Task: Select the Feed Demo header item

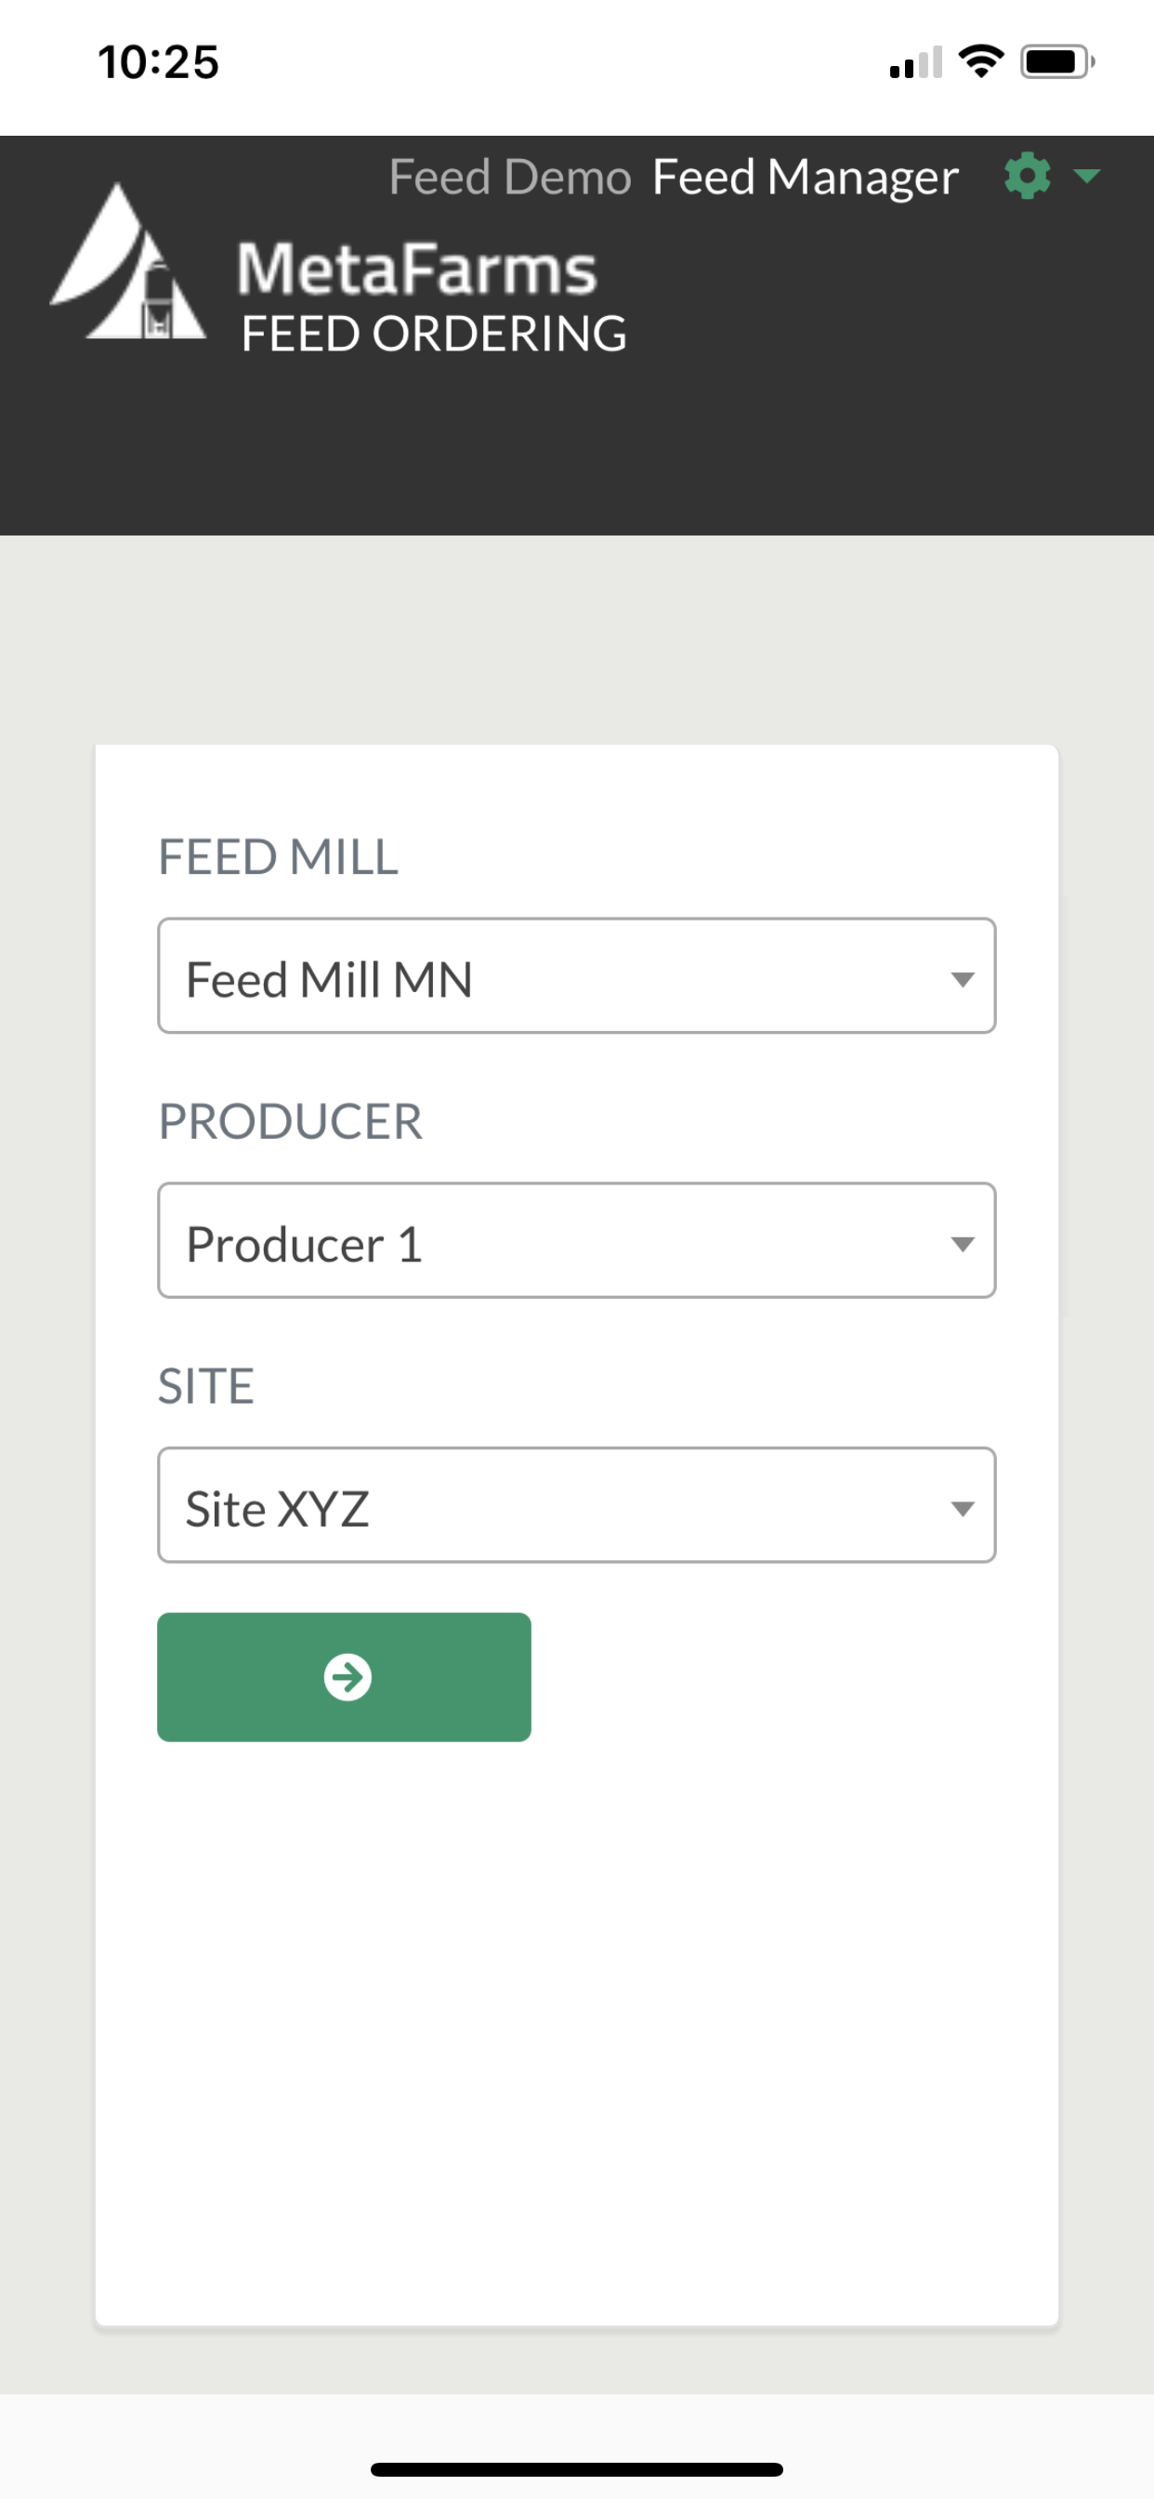Action: [510, 178]
